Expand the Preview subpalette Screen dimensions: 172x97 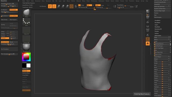pos(157,31)
